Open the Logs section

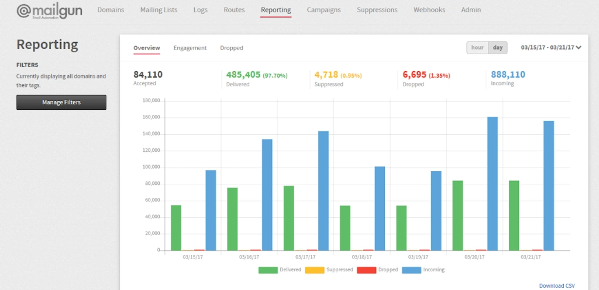(x=201, y=10)
